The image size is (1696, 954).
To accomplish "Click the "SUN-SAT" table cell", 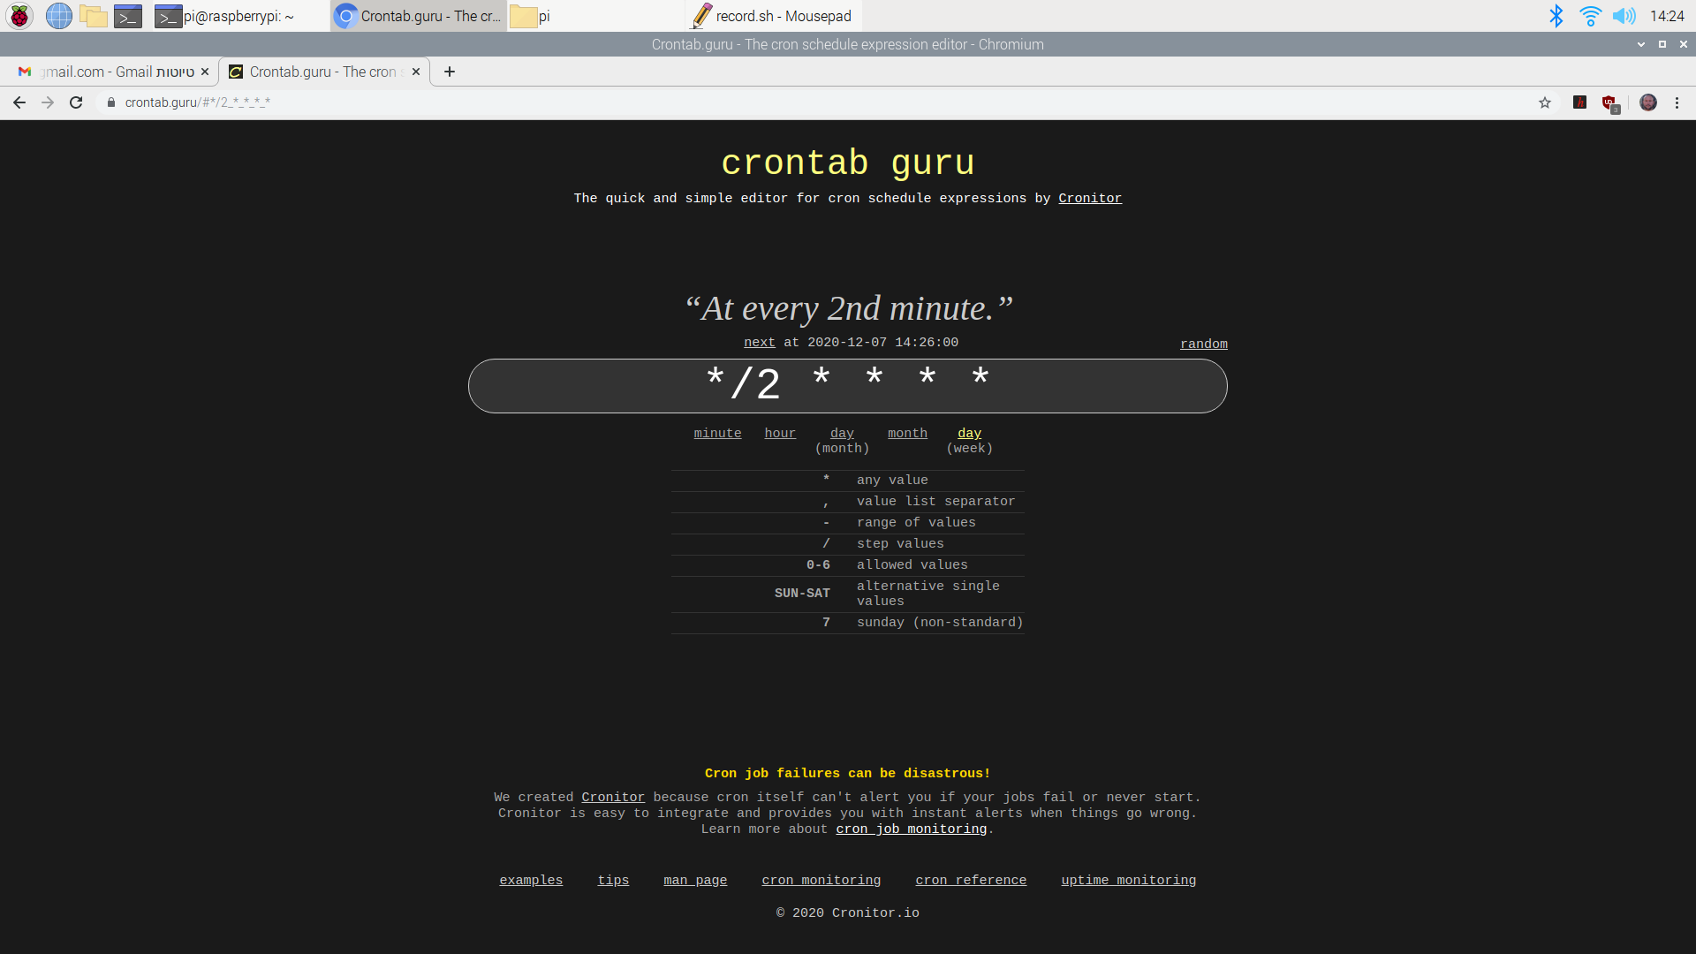I will click(802, 594).
